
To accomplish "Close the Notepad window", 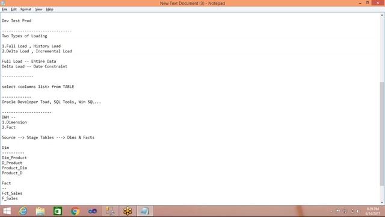I will tap(378, 3).
